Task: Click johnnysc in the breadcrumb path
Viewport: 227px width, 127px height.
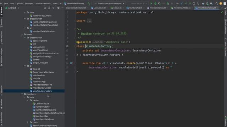Action: 29,4
